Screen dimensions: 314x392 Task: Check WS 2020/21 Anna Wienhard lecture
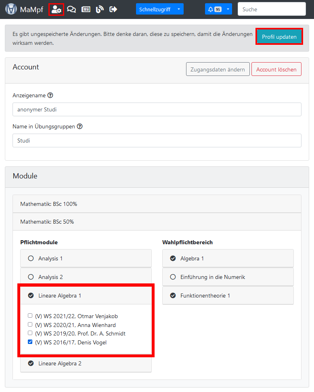(30, 325)
